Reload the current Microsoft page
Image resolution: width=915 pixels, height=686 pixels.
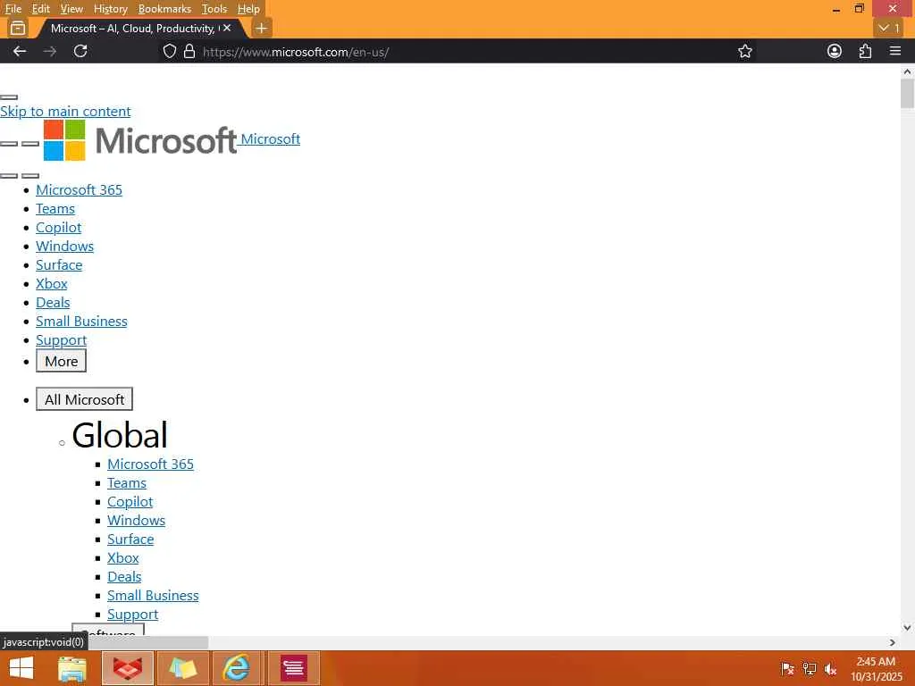point(80,51)
